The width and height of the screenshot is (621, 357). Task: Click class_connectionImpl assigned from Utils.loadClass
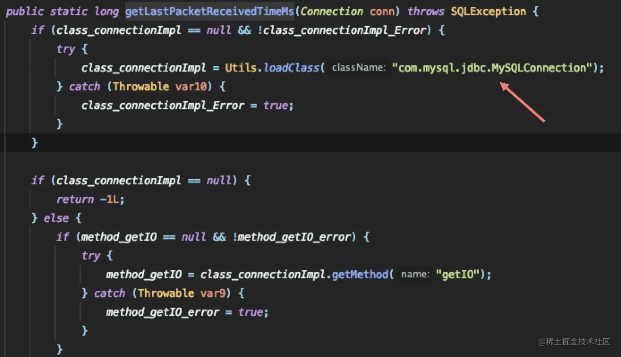(x=144, y=68)
